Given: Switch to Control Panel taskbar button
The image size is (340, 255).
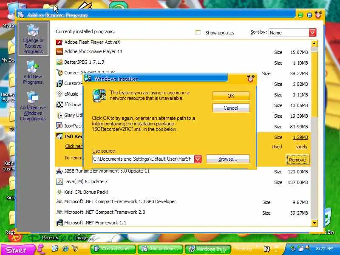Looking at the screenshot, I should point(113,249).
